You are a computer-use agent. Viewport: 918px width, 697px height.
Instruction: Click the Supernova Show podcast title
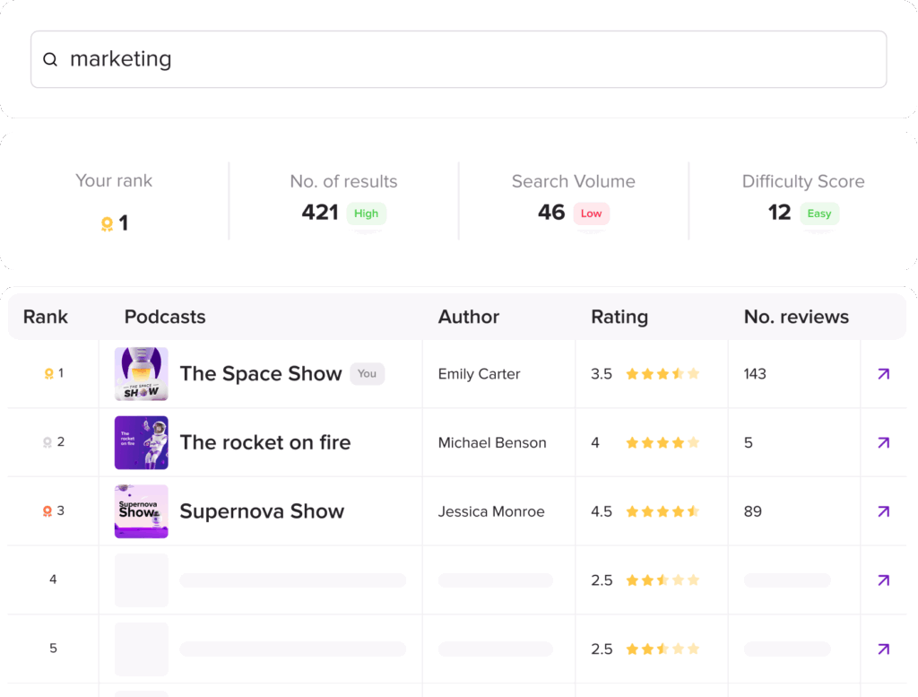click(262, 511)
